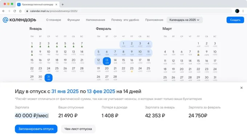Click the Март month heading
The width and height of the screenshot is (247, 139).
coord(167,29)
